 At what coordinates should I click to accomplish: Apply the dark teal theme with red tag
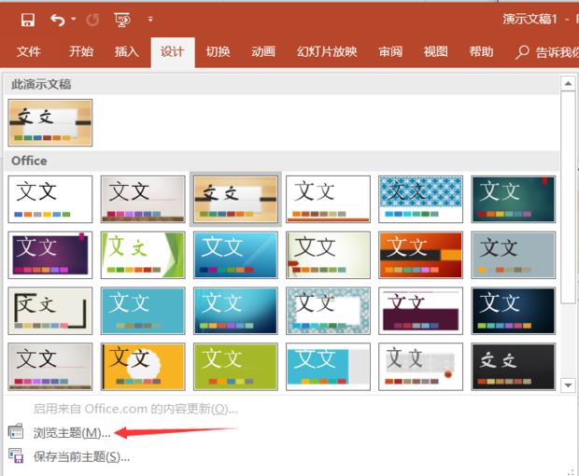tap(514, 199)
